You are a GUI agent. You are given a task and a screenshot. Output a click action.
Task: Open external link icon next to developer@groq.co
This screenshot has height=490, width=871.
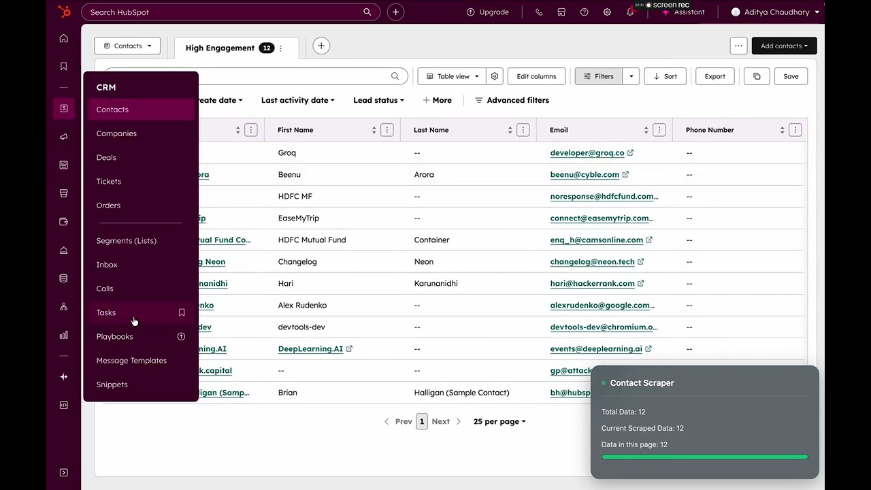[630, 153]
